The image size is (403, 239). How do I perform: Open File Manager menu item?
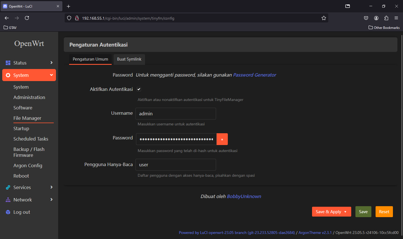[27, 118]
